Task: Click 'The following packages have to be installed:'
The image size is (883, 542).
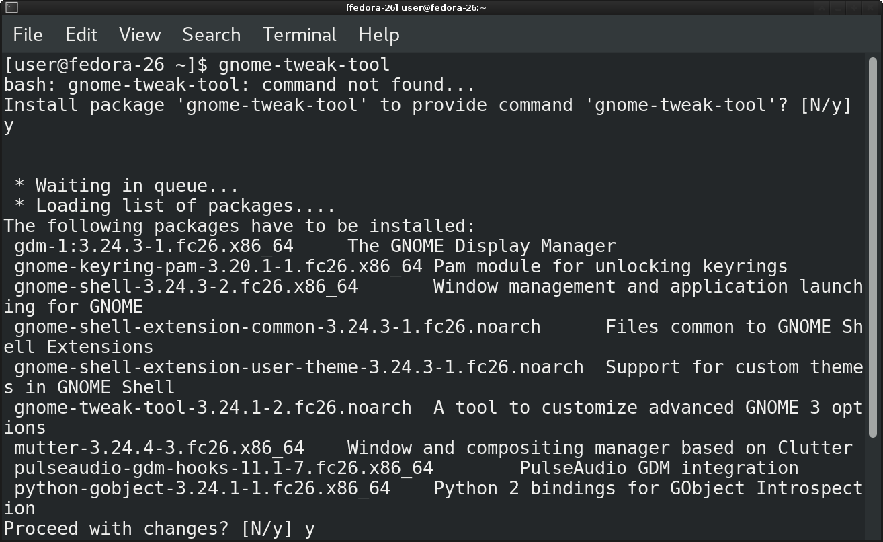Action: (240, 226)
